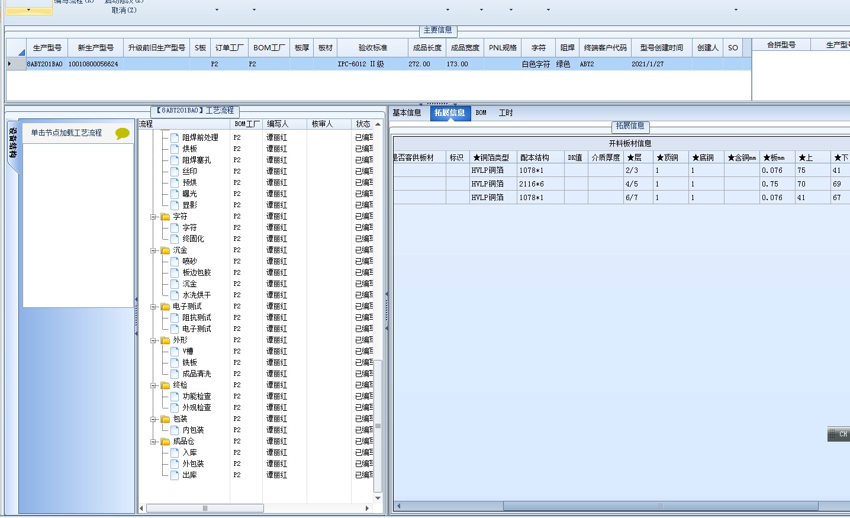This screenshot has height=518, width=850.
Task: Click the document icon beside 曝光
Action: pos(175,194)
